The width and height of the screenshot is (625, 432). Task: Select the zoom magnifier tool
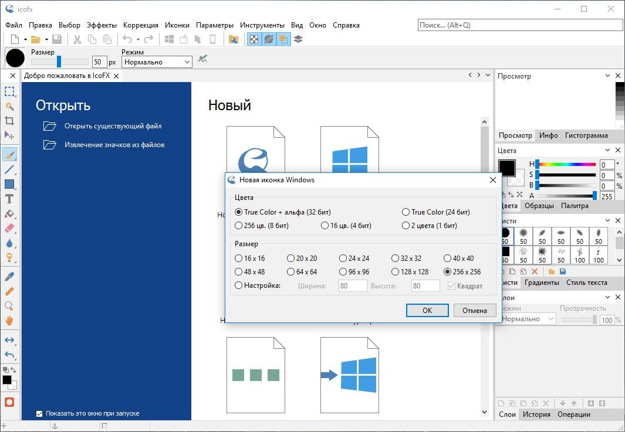pos(9,306)
